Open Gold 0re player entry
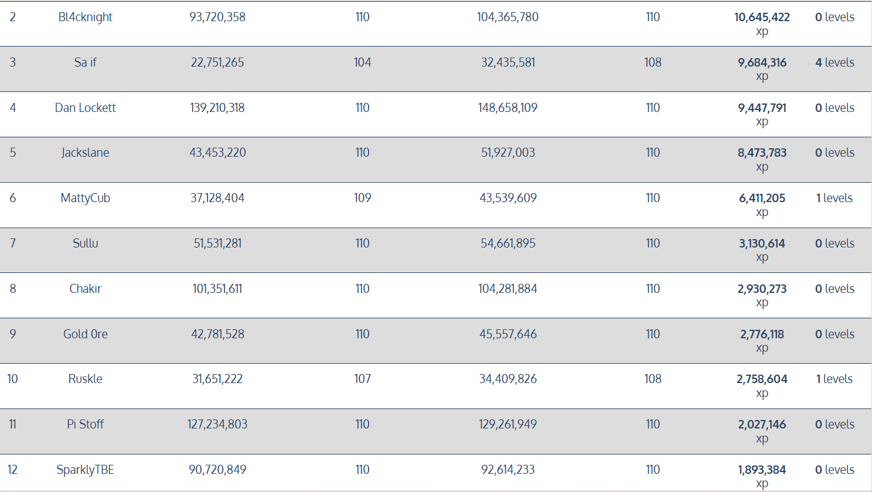872x492 pixels. click(x=85, y=334)
